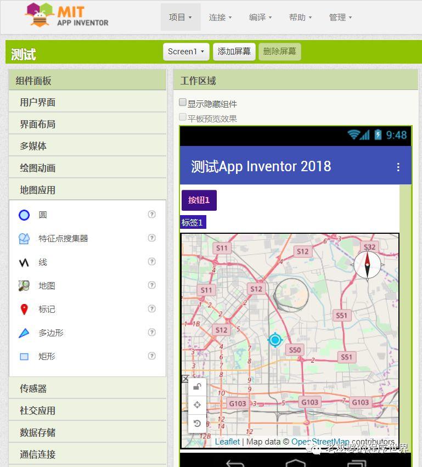Screen dimensions: 422x467
Task: Open the 编译 menu
Action: pyautogui.click(x=260, y=17)
